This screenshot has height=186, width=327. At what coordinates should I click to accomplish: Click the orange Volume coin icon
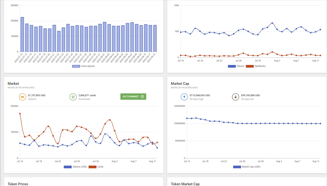(22, 97)
